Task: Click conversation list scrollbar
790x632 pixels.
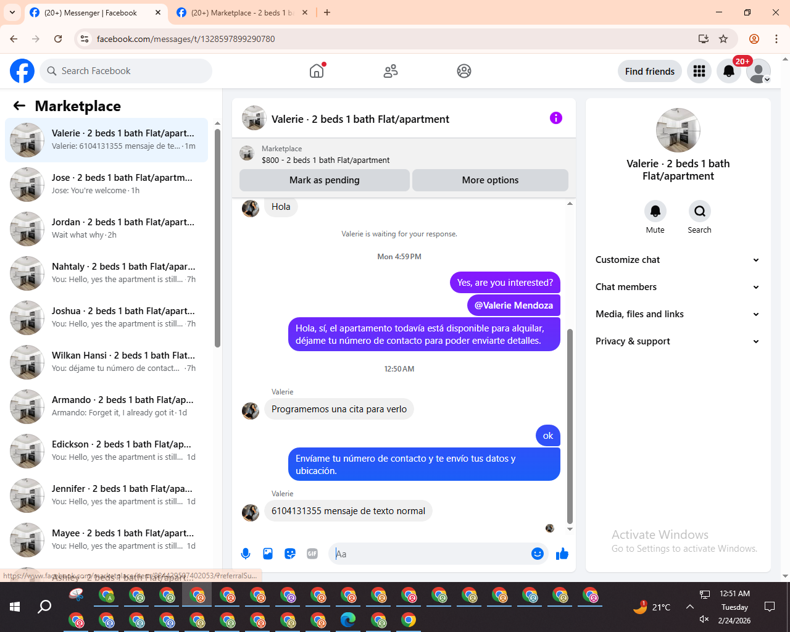Action: pyautogui.click(x=217, y=238)
